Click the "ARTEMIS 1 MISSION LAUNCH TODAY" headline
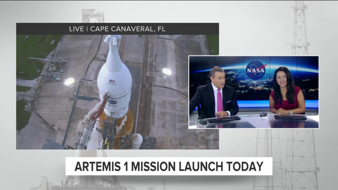 (169, 166)
